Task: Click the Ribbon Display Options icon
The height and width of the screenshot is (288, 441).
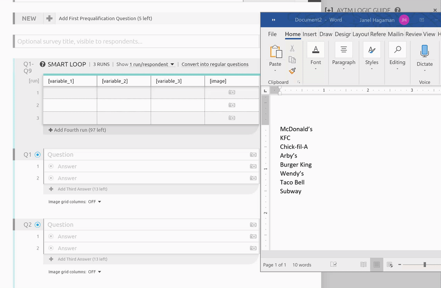Action: coord(422,20)
